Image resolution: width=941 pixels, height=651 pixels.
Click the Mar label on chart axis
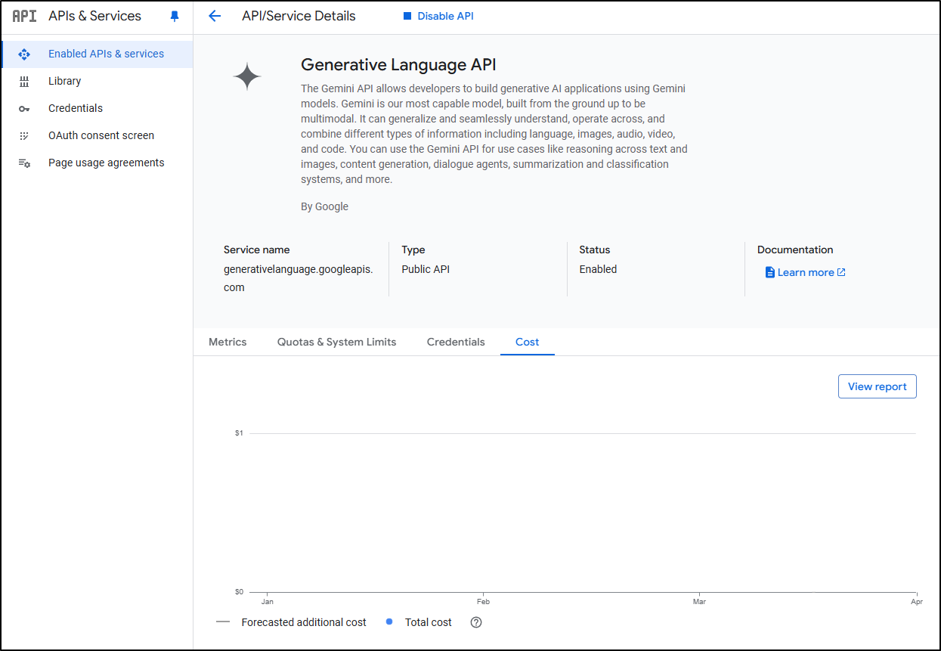point(699,602)
